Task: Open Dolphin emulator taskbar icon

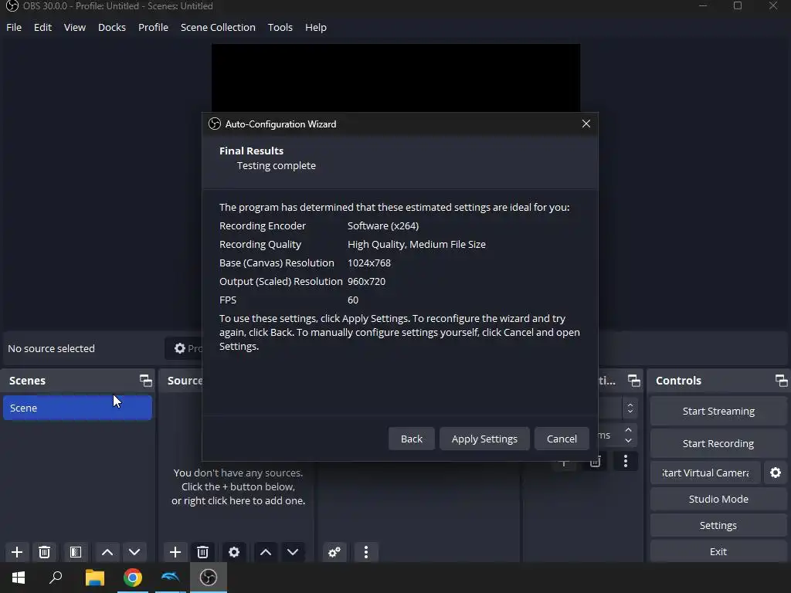Action: coord(171,578)
